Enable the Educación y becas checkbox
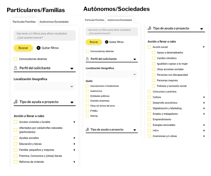The height and width of the screenshot is (176, 211). 15,144
